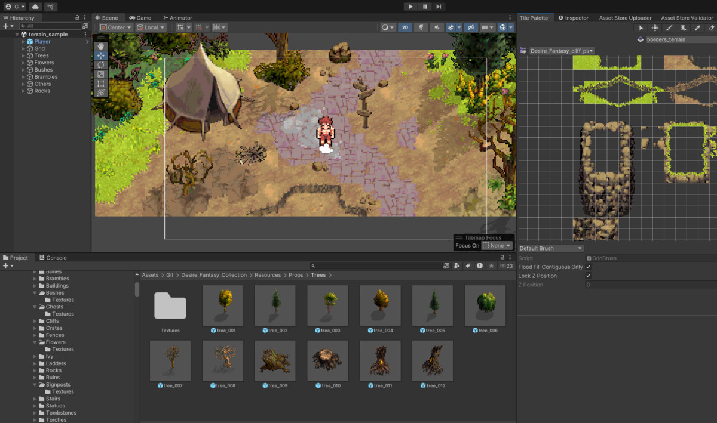This screenshot has height=423, width=717.
Task: Open the Hierarchy create plus menu
Action: pos(8,26)
